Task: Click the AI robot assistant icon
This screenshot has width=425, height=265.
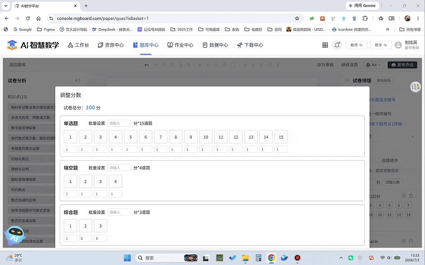Action: (x=15, y=235)
